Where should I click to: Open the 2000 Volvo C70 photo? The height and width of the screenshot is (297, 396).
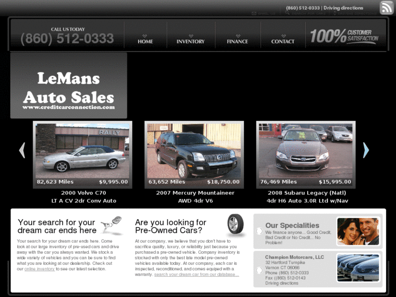[82, 150]
